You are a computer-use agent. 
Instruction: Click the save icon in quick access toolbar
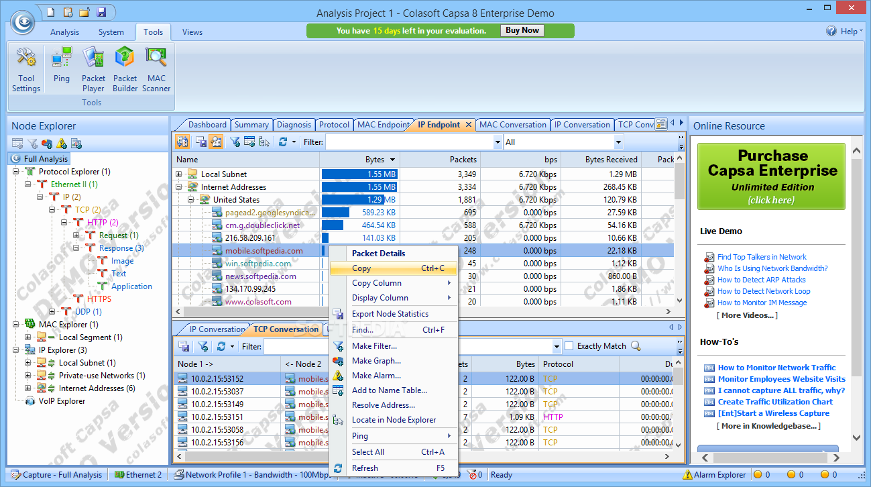coord(101,12)
